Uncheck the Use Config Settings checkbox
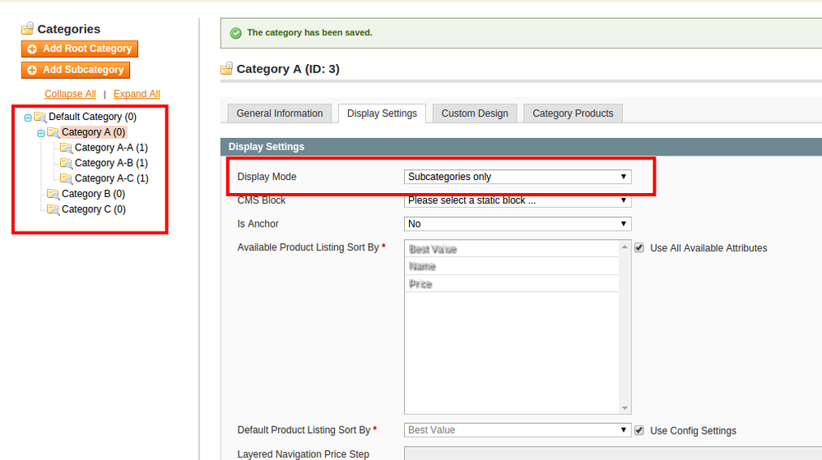The width and height of the screenshot is (822, 460). 639,430
